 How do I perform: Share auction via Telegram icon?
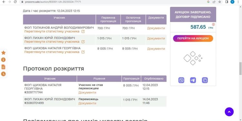tap(193, 80)
